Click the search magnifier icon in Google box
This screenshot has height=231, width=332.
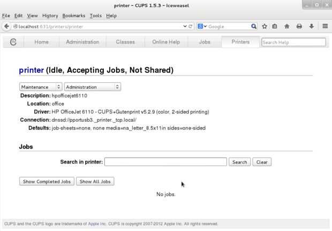pyautogui.click(x=254, y=26)
